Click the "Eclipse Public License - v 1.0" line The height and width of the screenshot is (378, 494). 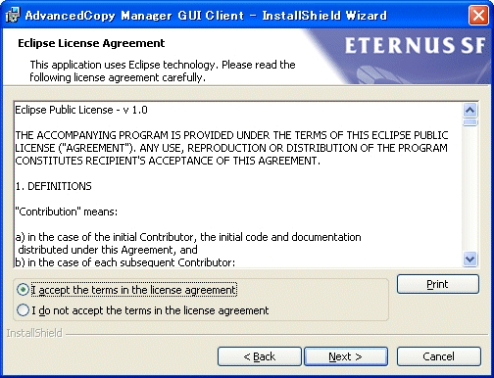[81, 110]
